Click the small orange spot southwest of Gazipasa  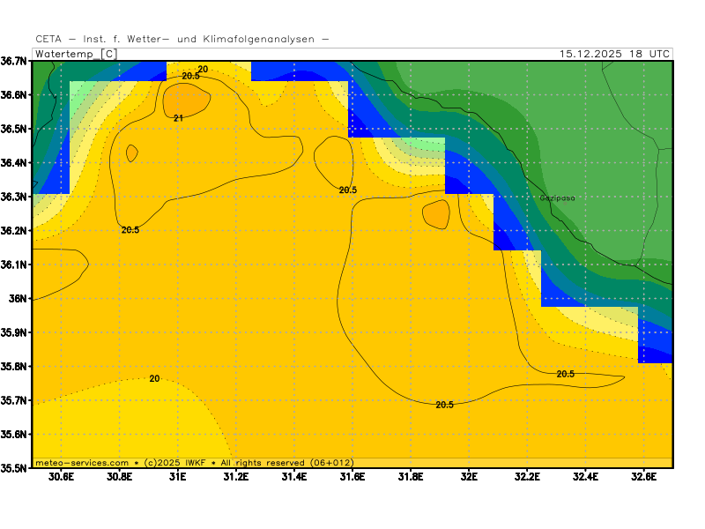click(x=436, y=213)
